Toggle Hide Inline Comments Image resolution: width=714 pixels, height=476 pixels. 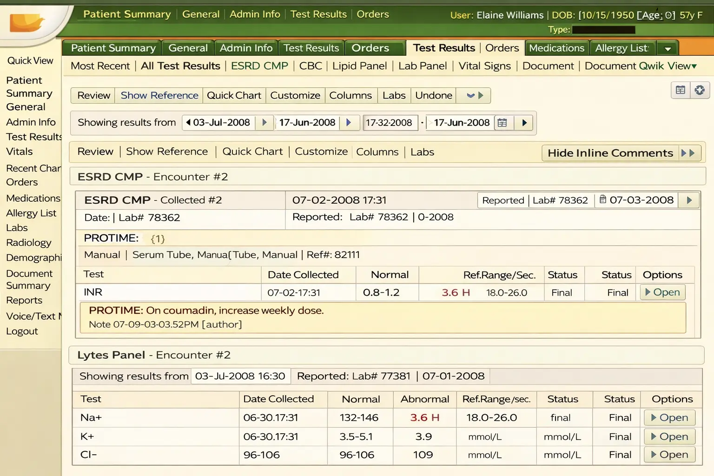click(x=610, y=152)
